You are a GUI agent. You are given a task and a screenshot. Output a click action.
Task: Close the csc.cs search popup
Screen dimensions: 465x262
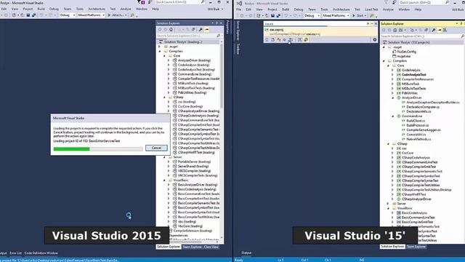[x=376, y=24]
